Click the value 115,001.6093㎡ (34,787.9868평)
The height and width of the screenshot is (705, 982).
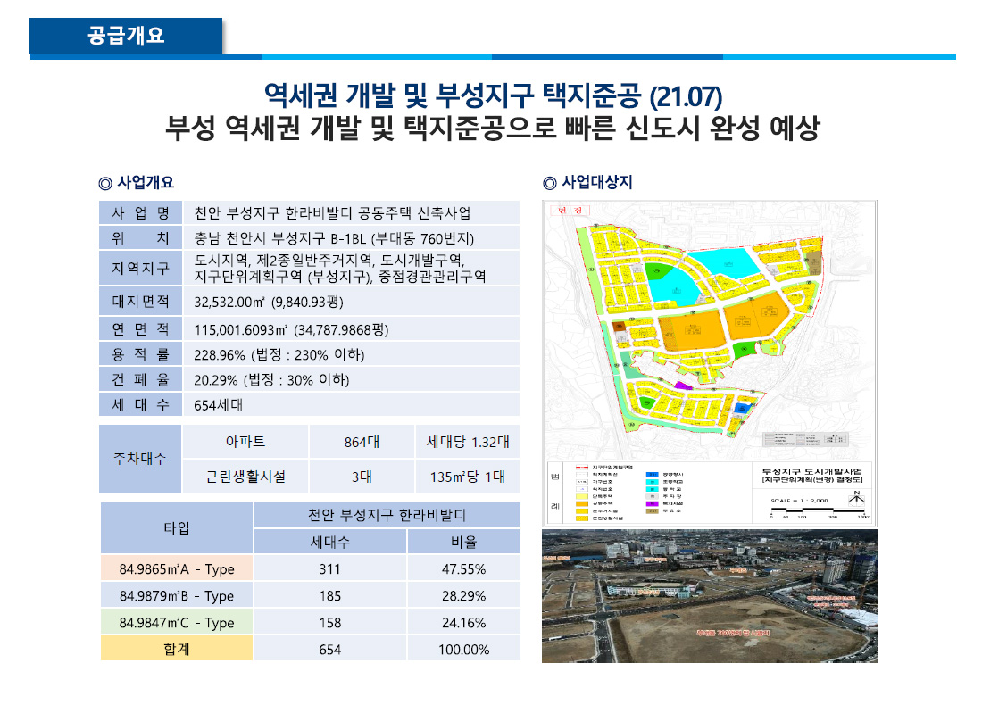point(291,329)
